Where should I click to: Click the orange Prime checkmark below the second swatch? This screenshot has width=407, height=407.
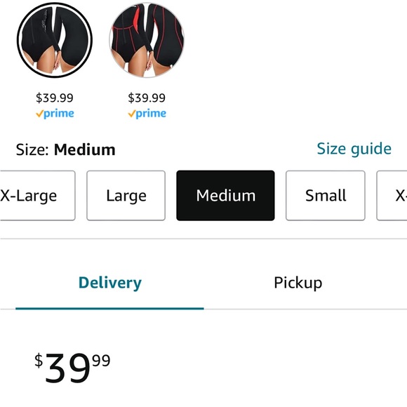(x=132, y=114)
